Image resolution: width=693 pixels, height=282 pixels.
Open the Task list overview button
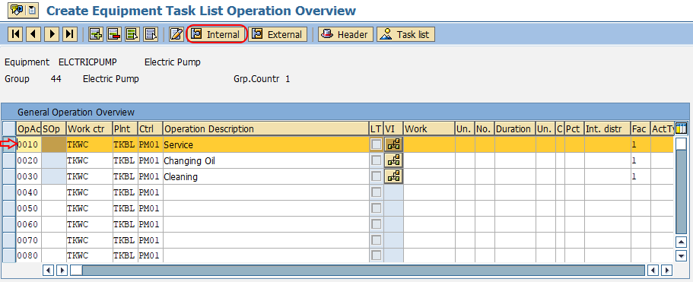(x=405, y=34)
